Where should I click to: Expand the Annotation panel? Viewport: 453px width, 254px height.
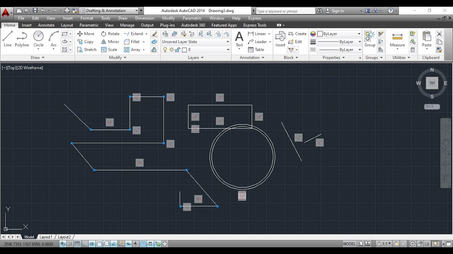(x=252, y=58)
